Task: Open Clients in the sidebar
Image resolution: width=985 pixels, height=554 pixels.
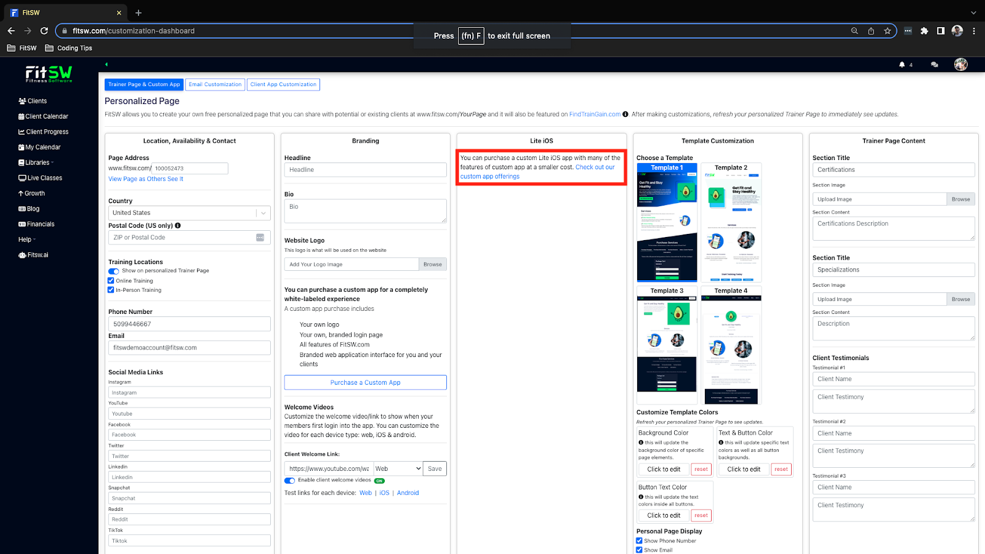Action: pos(33,101)
